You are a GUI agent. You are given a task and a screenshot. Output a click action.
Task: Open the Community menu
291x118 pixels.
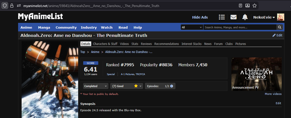(66, 27)
